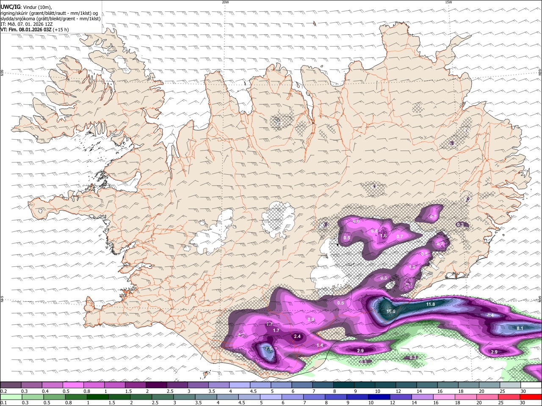This screenshot has width=542, height=406.
Task: Click the palest green swatch starting the rain scale
Action: 11,397
